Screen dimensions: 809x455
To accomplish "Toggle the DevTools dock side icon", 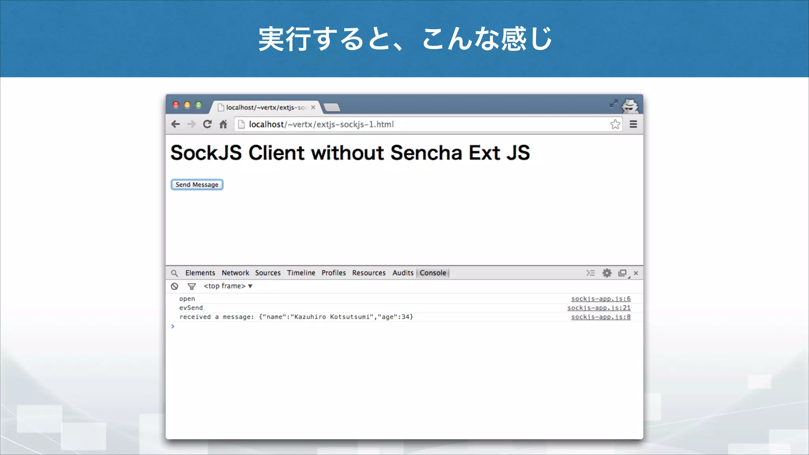I will (x=623, y=273).
